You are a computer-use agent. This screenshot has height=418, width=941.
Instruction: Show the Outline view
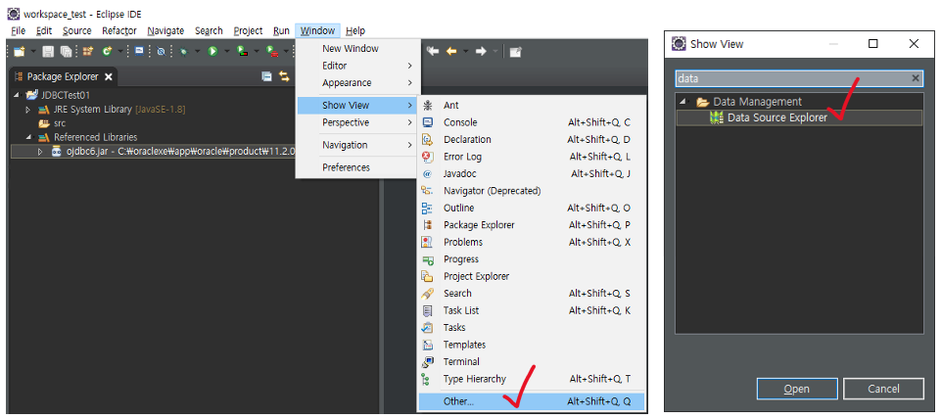(x=531, y=209)
